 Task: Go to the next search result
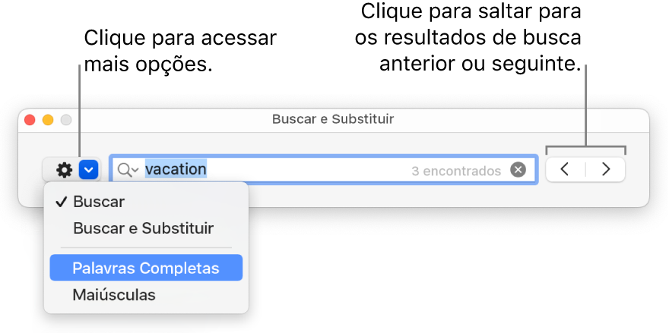[606, 170]
